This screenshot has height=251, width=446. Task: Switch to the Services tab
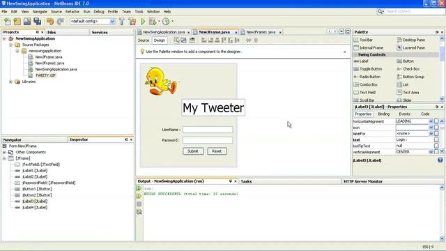pos(100,33)
